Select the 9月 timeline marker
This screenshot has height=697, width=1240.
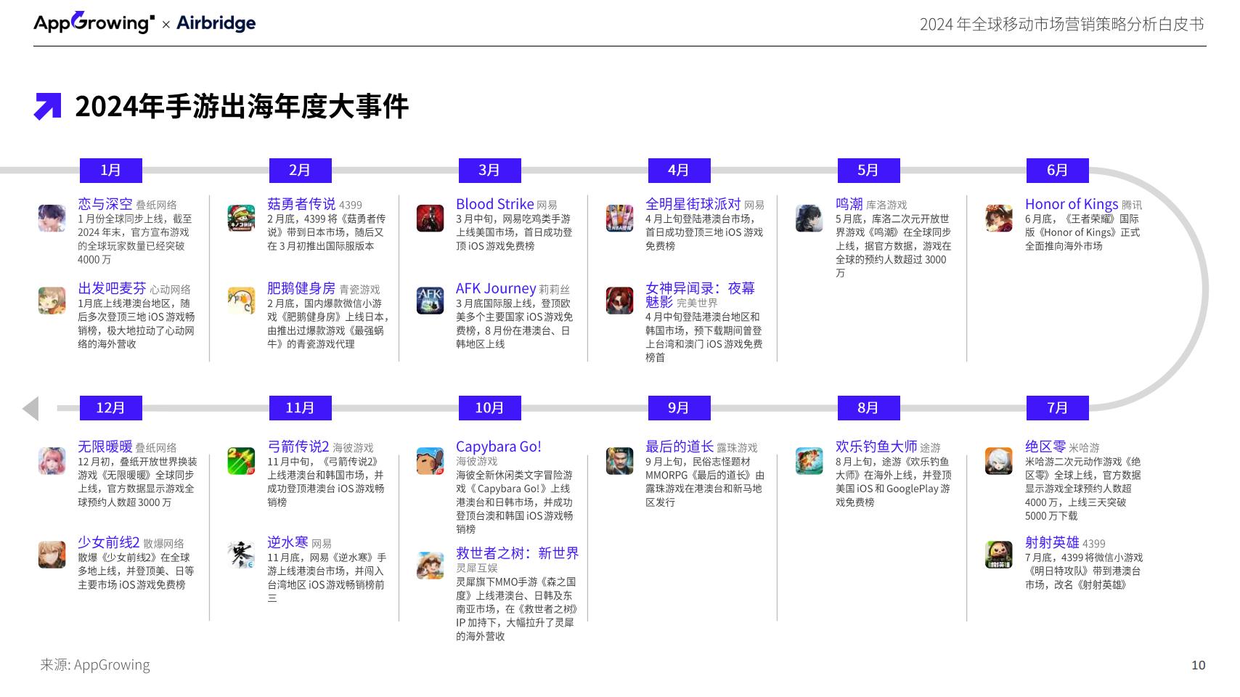coord(679,408)
